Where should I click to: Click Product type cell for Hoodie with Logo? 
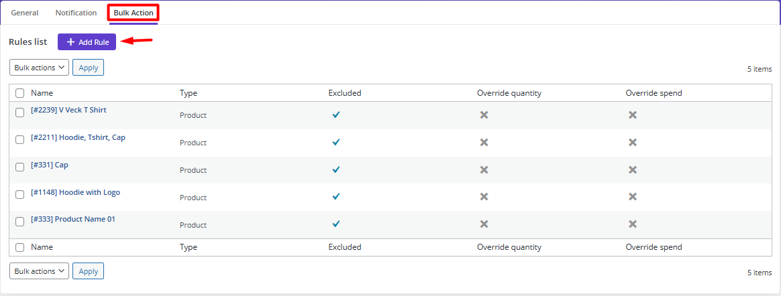tap(193, 198)
